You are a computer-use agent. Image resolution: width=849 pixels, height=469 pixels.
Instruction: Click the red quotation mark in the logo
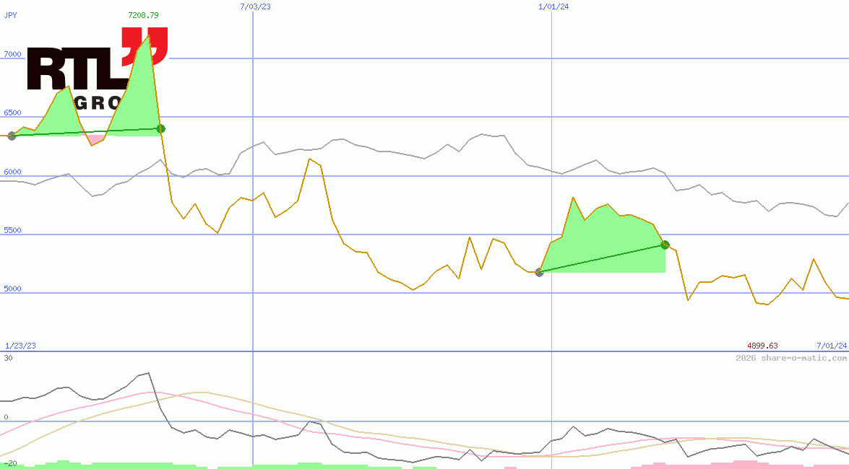click(x=145, y=43)
